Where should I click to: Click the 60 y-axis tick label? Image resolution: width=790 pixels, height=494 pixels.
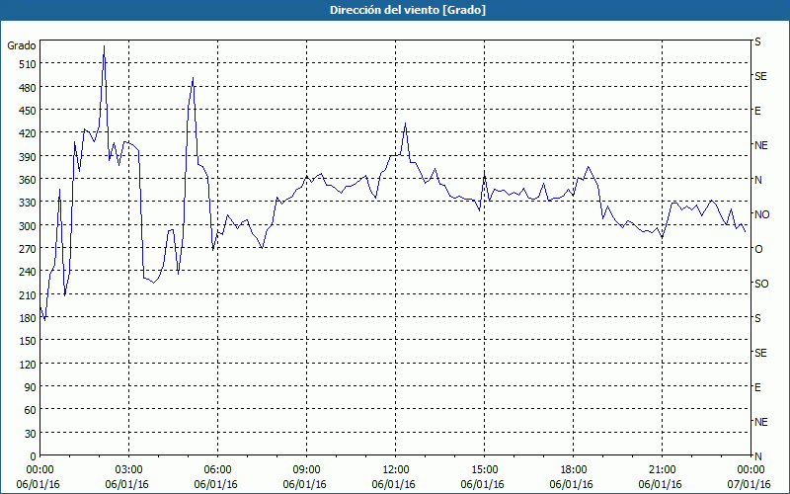(x=31, y=410)
